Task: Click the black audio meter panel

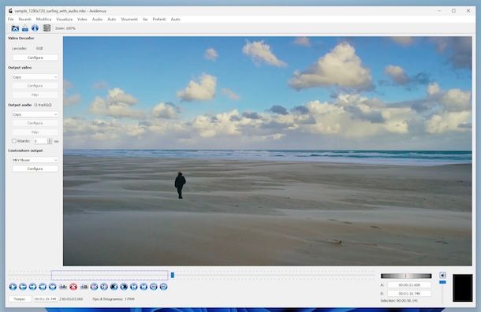Action: click(x=463, y=288)
